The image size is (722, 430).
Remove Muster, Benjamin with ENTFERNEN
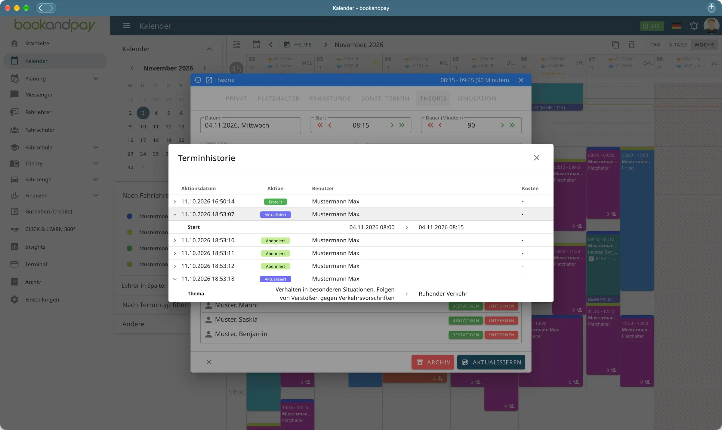coord(501,335)
